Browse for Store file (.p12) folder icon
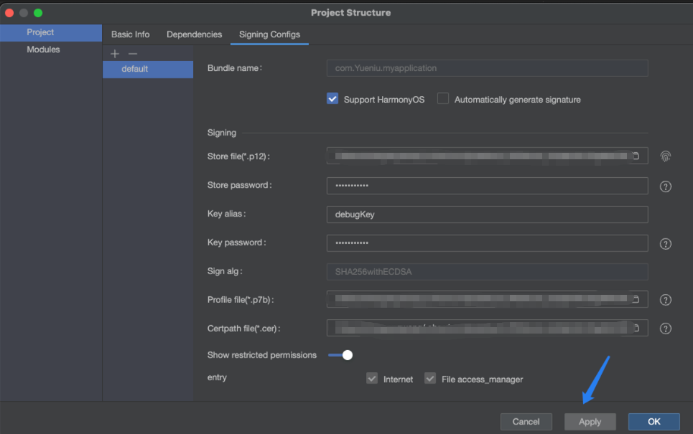Viewport: 693px width, 434px height. tap(636, 156)
